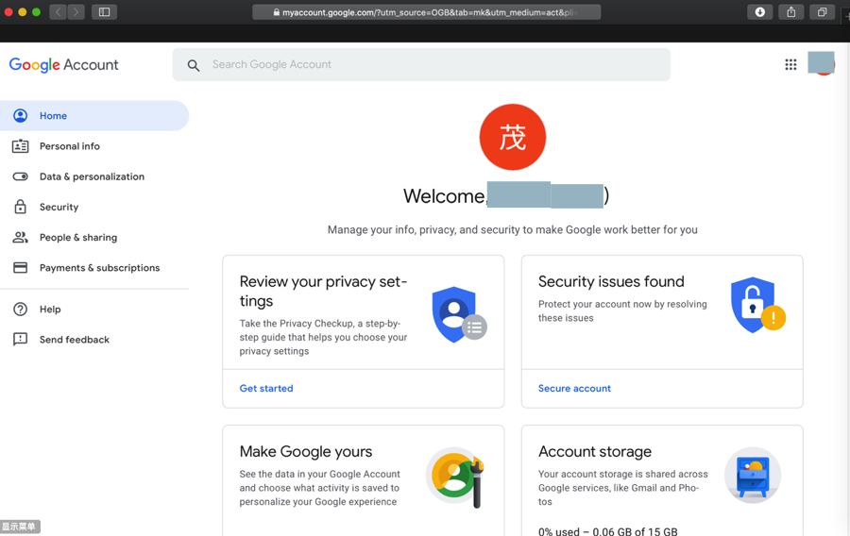Click the Make Google yours icon
The height and width of the screenshot is (536, 850).
pyautogui.click(x=455, y=476)
